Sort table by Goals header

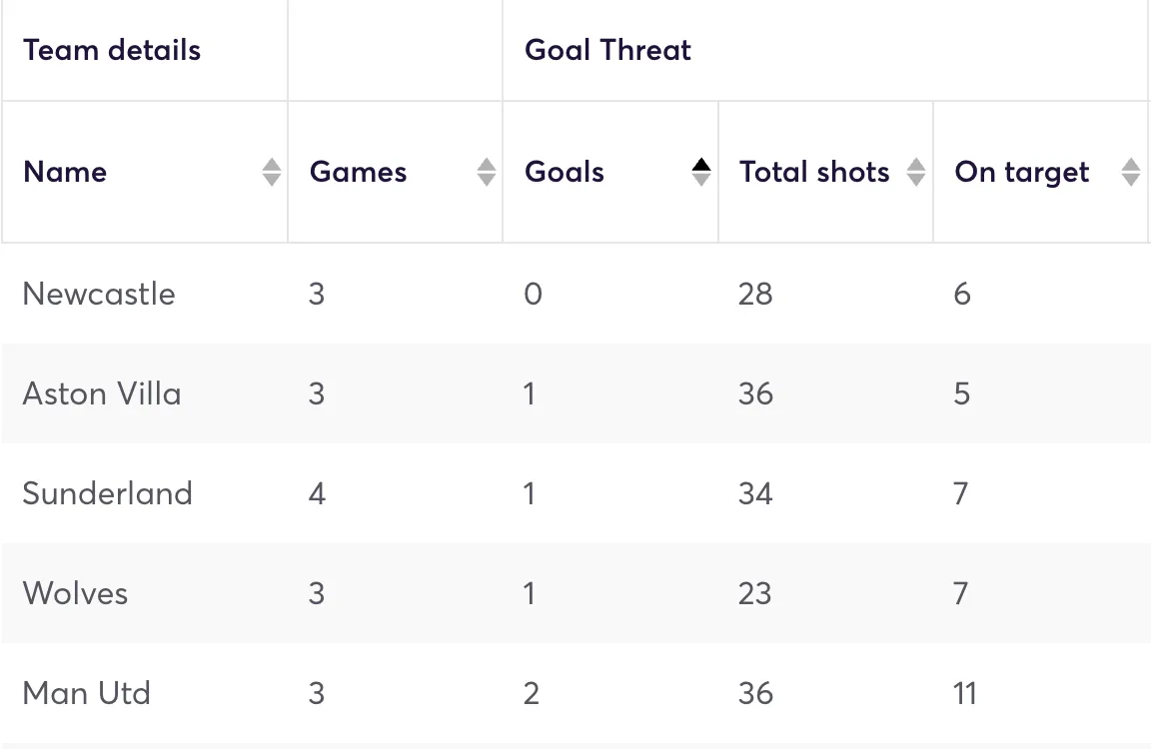[x=565, y=172]
